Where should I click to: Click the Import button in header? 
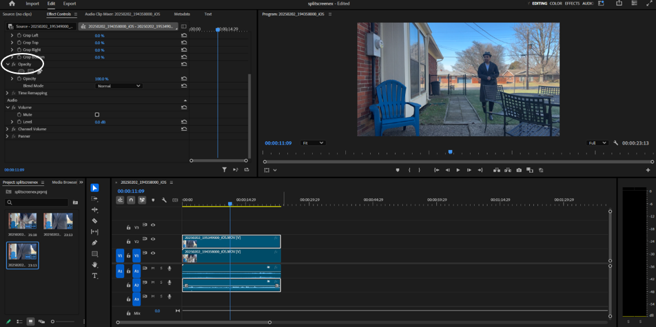coord(32,3)
